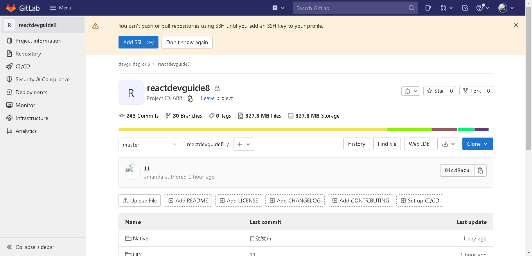
Task: Click the Leave project link
Action: tap(217, 98)
